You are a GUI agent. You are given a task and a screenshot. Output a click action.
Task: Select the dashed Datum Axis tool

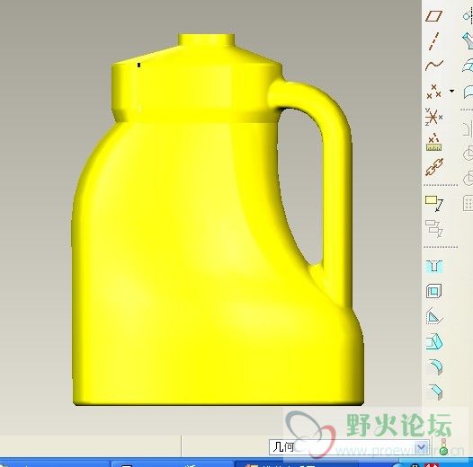(433, 40)
